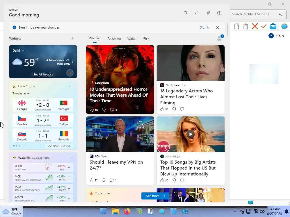Click checkmark icon in Rectify11 toolbar
This screenshot has height=217, width=290.
pyautogui.click(x=264, y=26)
